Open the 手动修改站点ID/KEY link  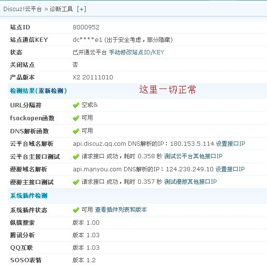(x=137, y=52)
